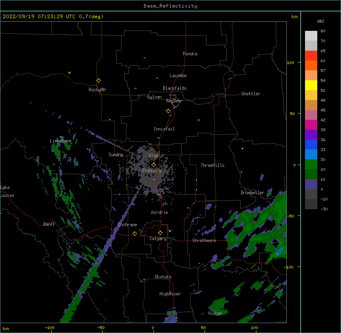341x333 pixels.
Task: Click the Innisfail town label
Action: coord(164,129)
